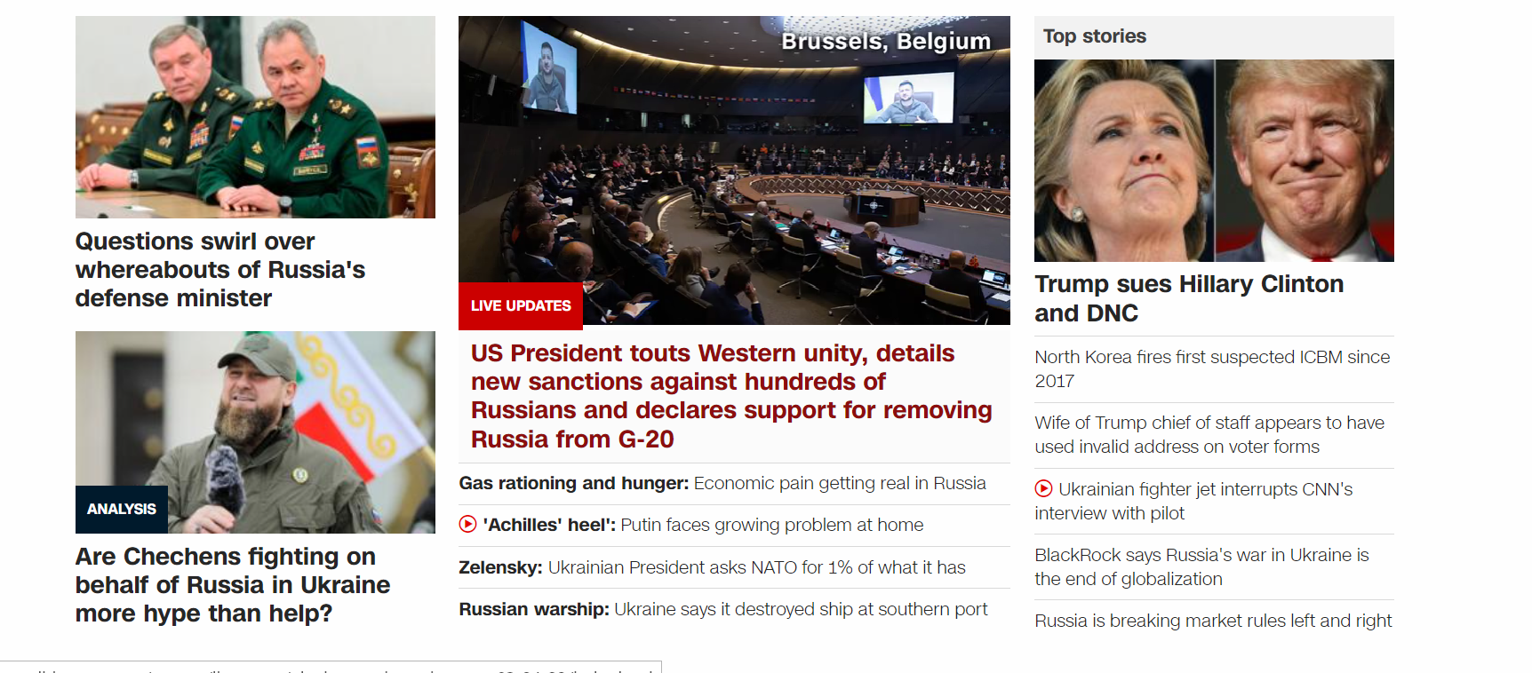1532x673 pixels.
Task: Open 'Are Chechens fighting on behalf' article
Action: pyautogui.click(x=233, y=585)
